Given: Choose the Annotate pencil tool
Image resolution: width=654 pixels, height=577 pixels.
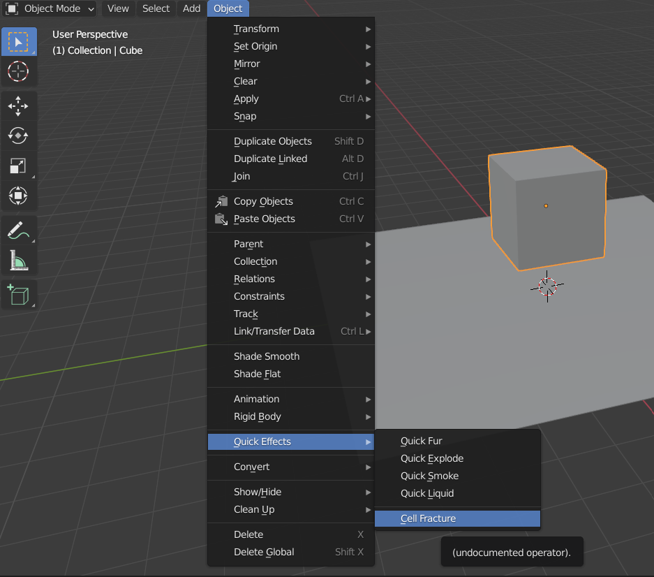Looking at the screenshot, I should coord(19,231).
